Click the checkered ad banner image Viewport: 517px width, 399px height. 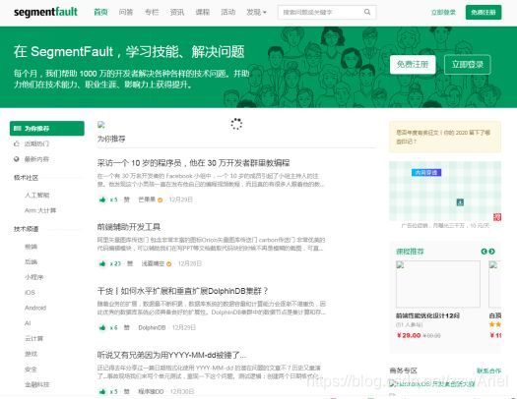(x=445, y=191)
